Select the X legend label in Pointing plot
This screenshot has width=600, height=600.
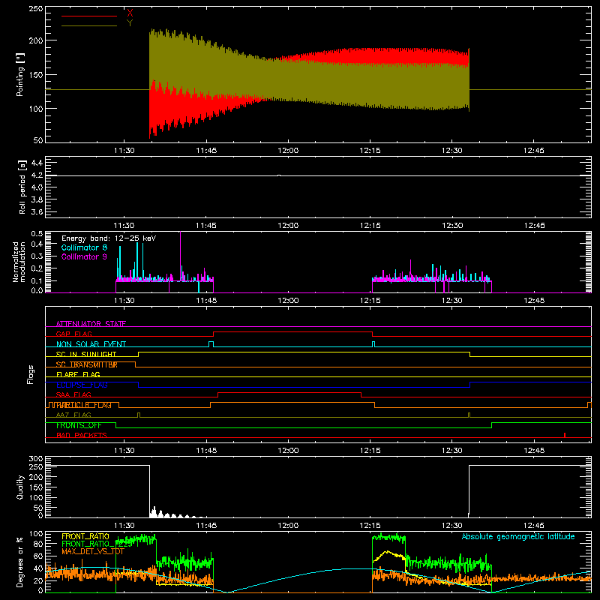point(130,13)
